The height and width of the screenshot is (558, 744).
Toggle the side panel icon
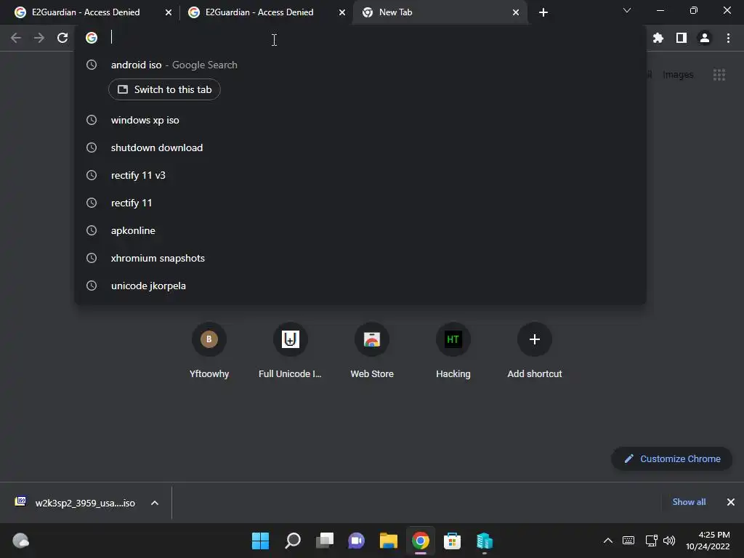[682, 38]
